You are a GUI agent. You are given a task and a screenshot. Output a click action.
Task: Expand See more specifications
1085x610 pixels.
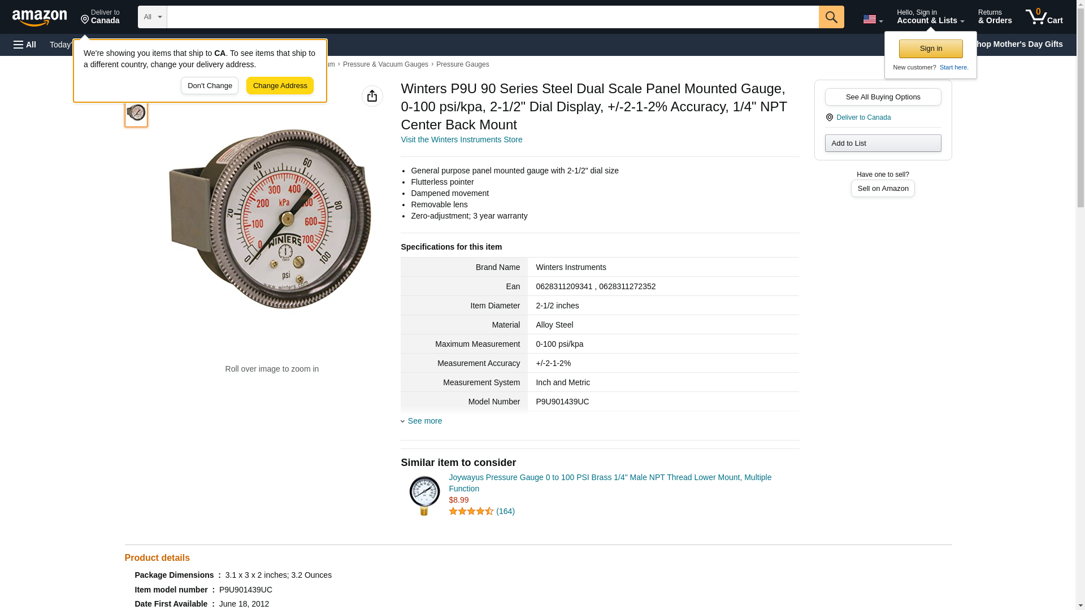pos(424,421)
